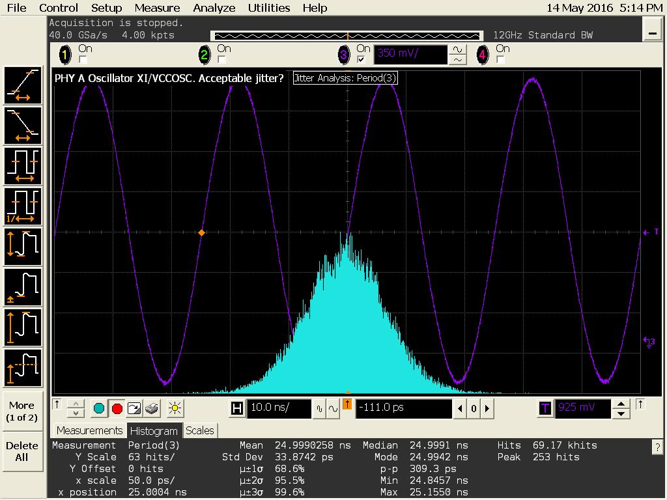Click the Std Dev value 33.8742 ps
Viewport: 667px width, 500px height.
point(304,458)
